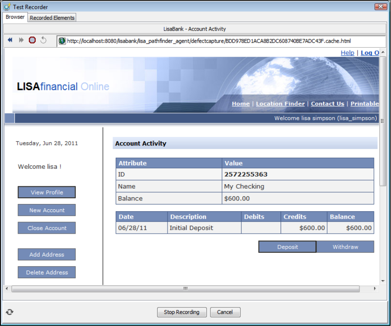Image resolution: width=391 pixels, height=326 pixels.
Task: Click the gray forward navigation arrow
Action: pyautogui.click(x=21, y=40)
